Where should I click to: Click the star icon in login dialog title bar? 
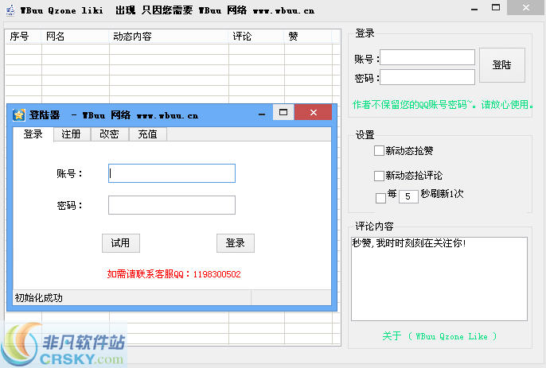pos(18,114)
